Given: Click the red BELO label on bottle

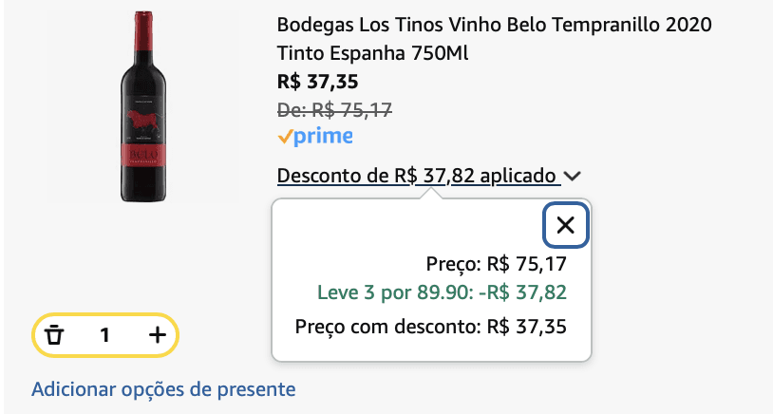Looking at the screenshot, I should pyautogui.click(x=143, y=157).
